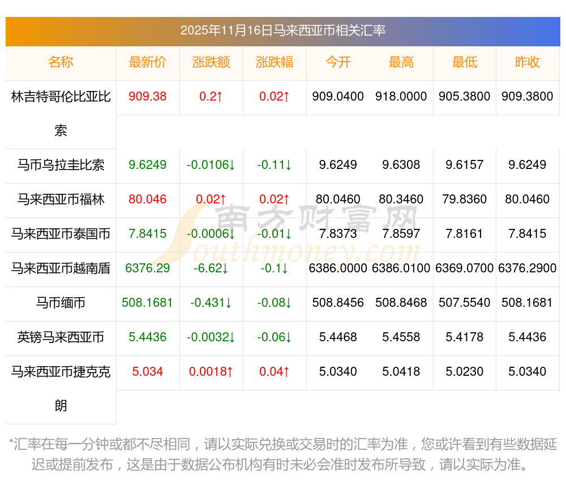Click the low value 6369.0700
The image size is (566, 482).
(x=465, y=268)
